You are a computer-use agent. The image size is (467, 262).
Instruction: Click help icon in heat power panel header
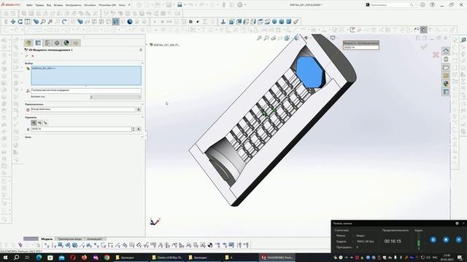coord(141,50)
